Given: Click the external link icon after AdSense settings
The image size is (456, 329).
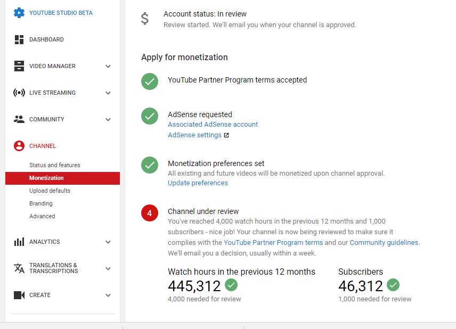Looking at the screenshot, I should pyautogui.click(x=226, y=135).
